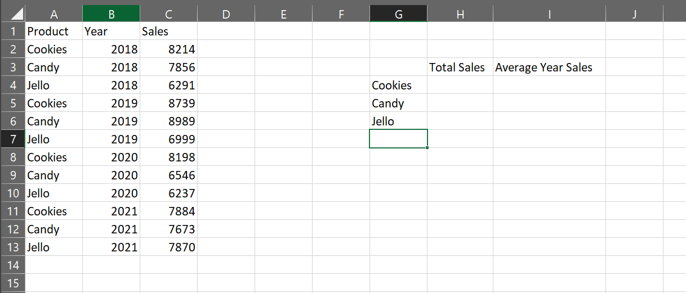686x293 pixels.
Task: Select the Year header cell B1
Action: 111,31
